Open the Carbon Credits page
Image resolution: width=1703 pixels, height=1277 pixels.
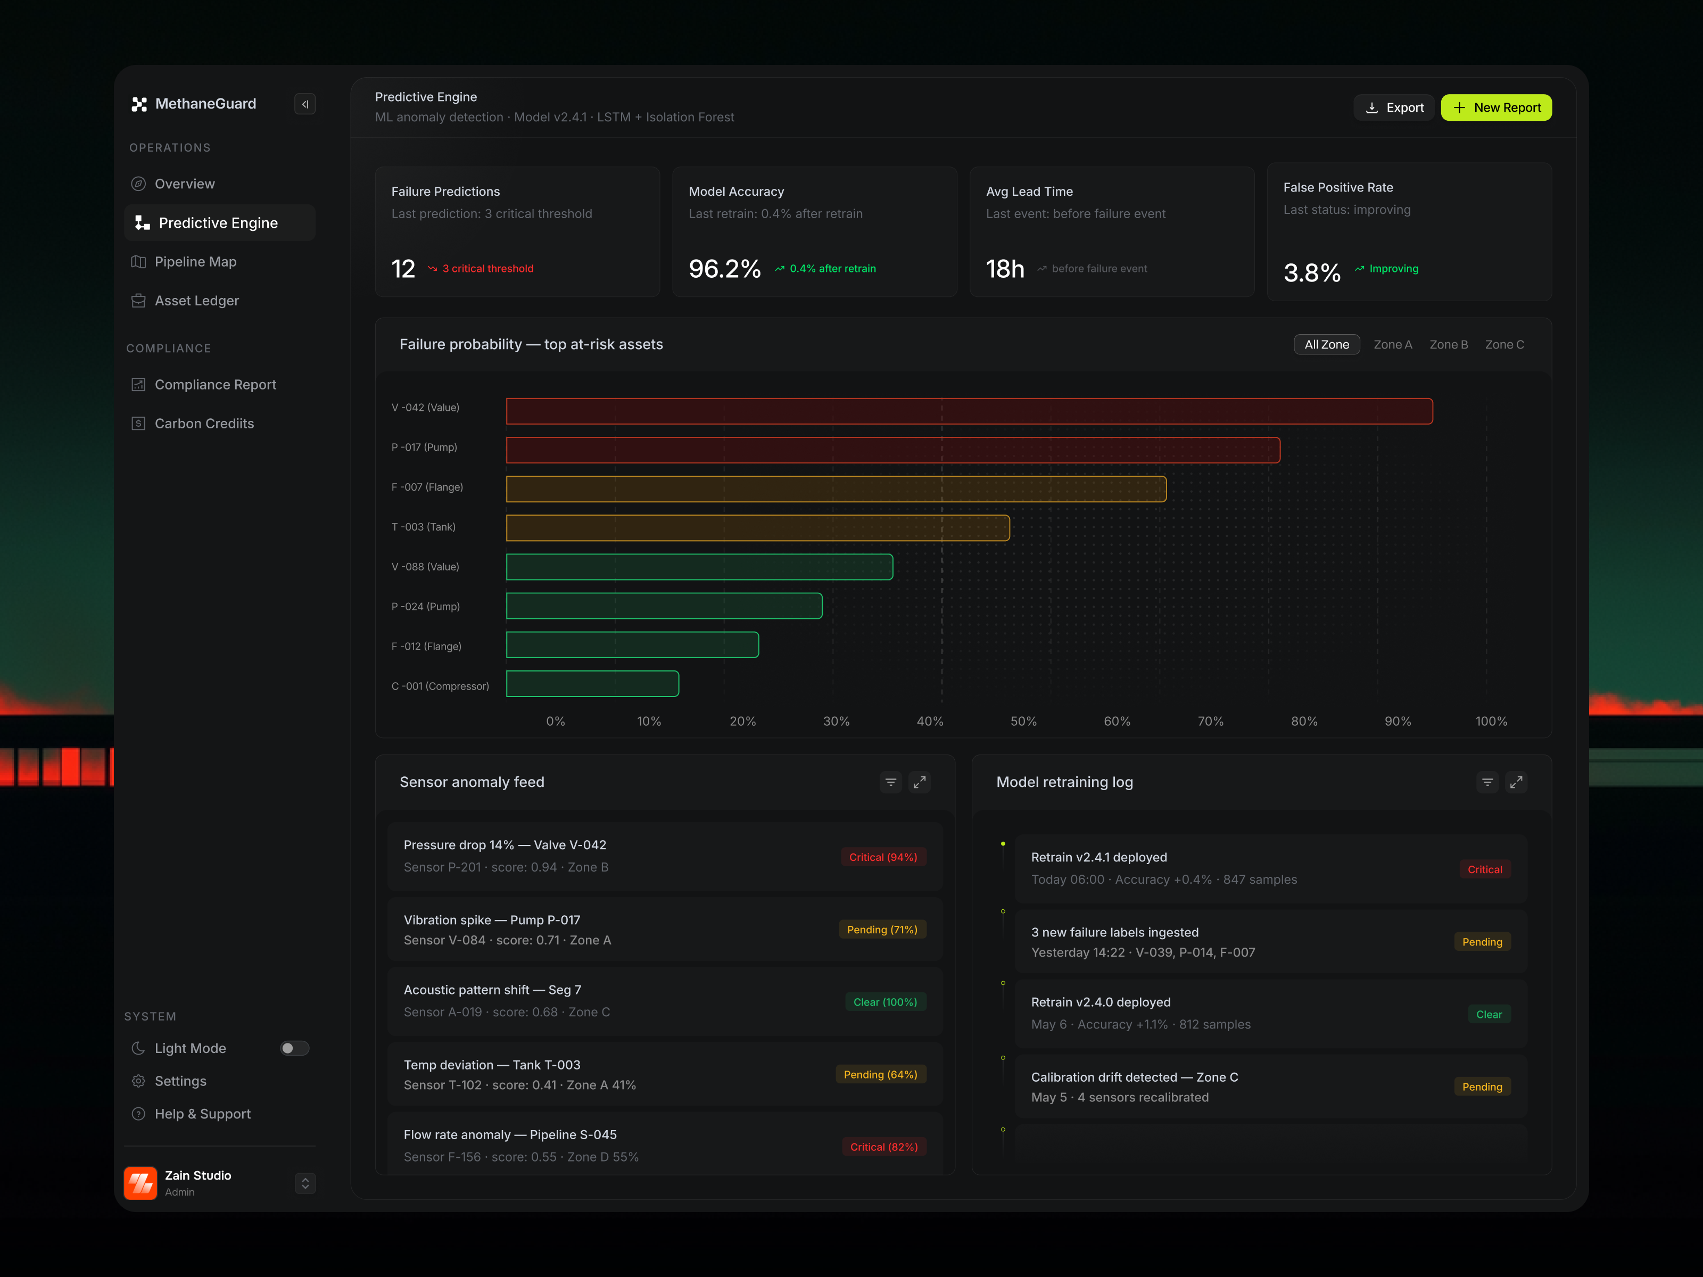[x=220, y=424]
